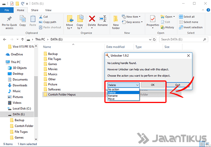Open the Help question mark icon
This screenshot has width=211, height=147.
[x=208, y=10]
